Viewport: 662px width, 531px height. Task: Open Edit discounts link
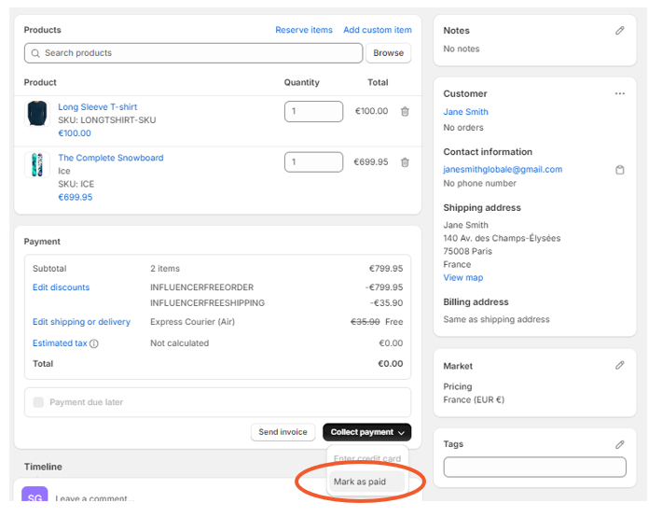(x=62, y=287)
